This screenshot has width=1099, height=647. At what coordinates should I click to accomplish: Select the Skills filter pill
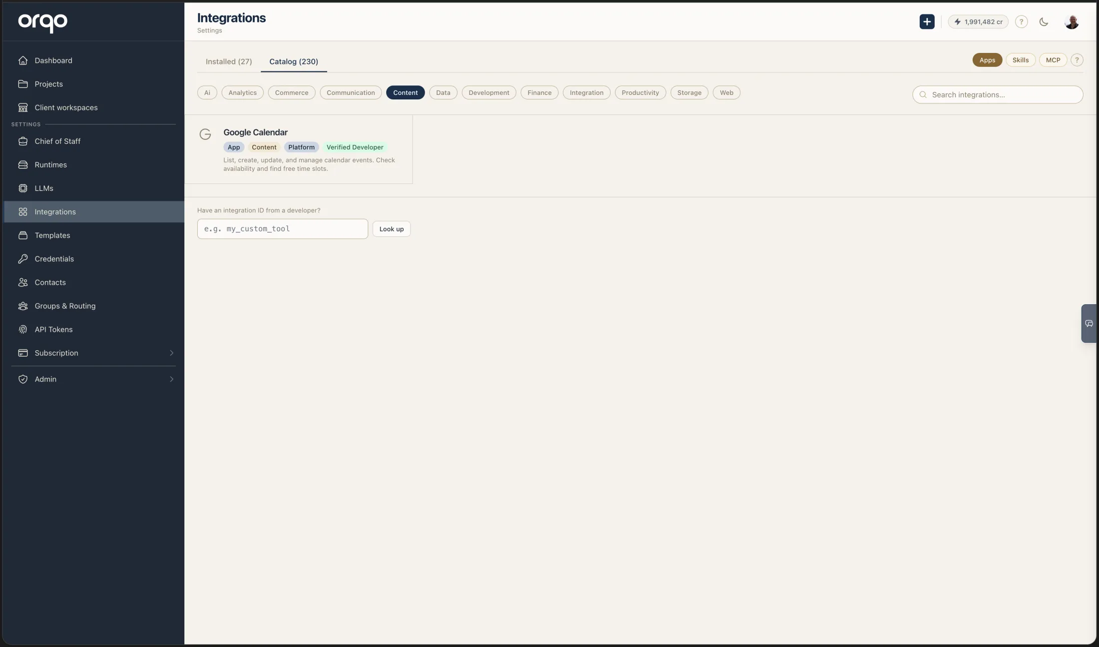coord(1021,60)
